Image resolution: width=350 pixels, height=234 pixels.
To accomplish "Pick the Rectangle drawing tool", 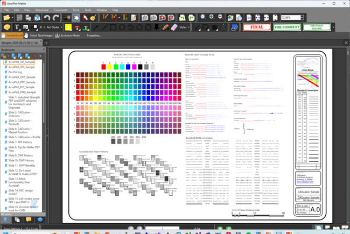I will (x=113, y=27).
